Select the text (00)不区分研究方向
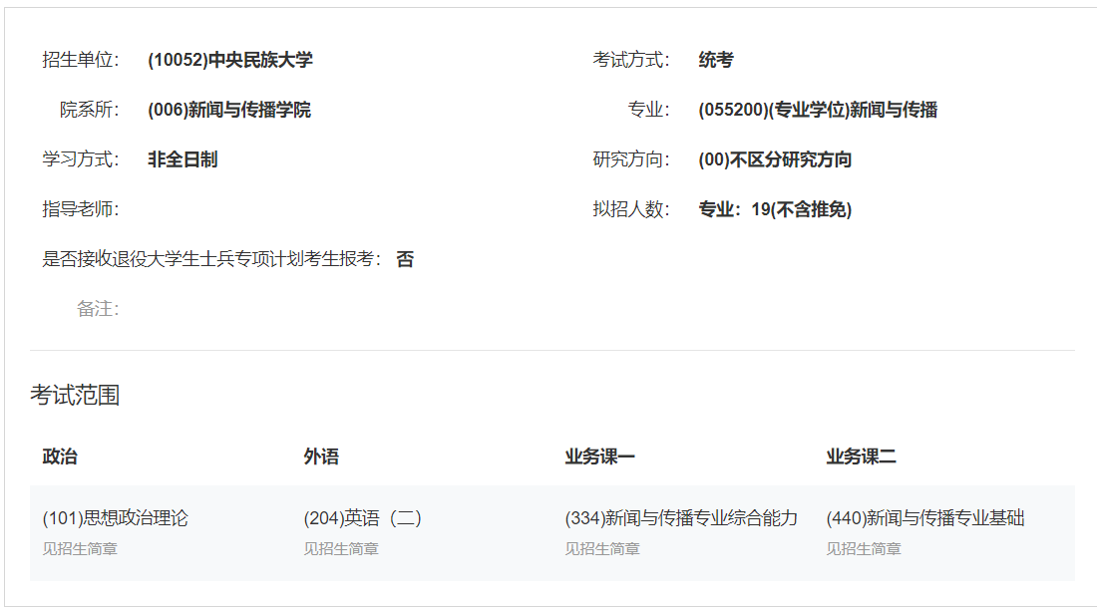The width and height of the screenshot is (1097, 607). click(775, 159)
